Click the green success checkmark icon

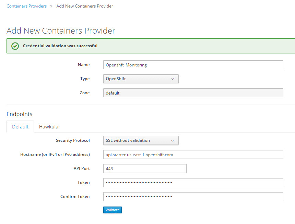tap(15, 46)
